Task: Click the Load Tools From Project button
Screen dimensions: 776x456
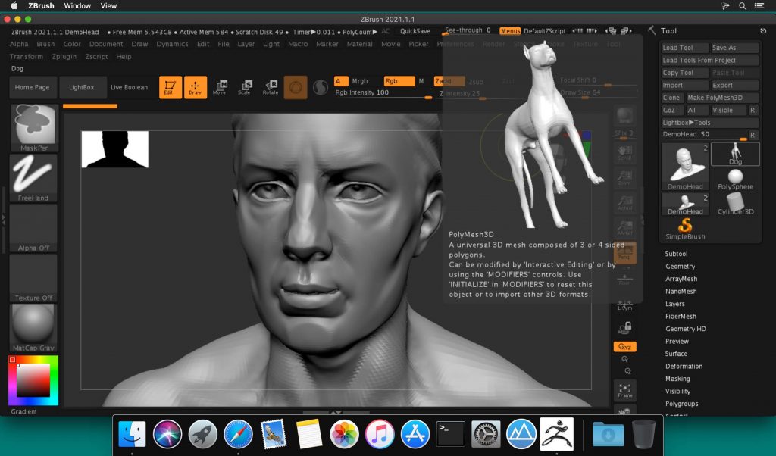Action: click(710, 60)
